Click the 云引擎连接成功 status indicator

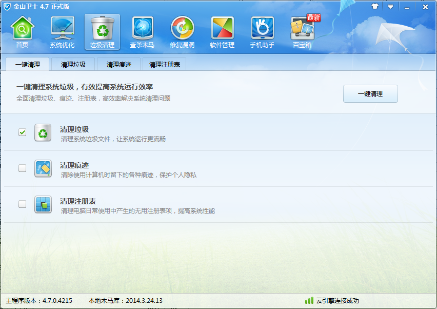tap(332, 301)
